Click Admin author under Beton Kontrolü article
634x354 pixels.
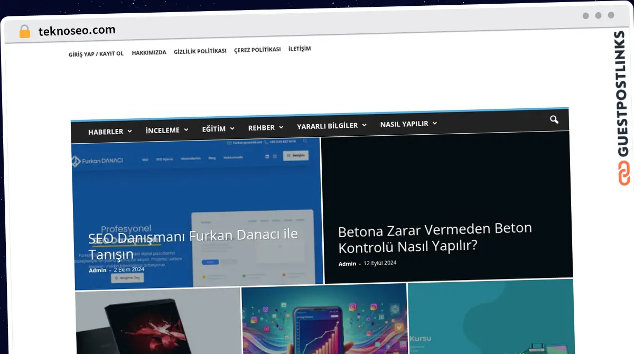[347, 264]
